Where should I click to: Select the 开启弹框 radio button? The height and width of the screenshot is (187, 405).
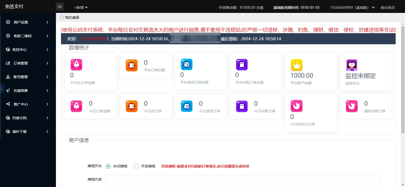click(136, 166)
